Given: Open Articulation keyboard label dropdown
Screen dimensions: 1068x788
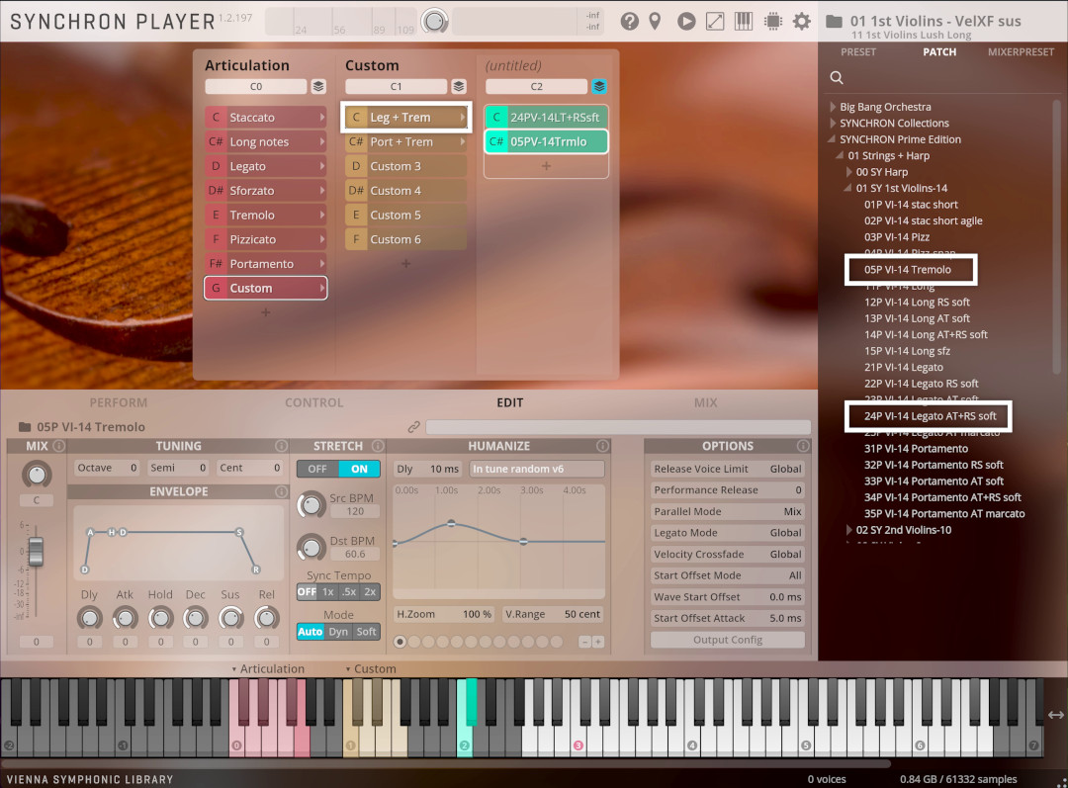Looking at the screenshot, I should coord(268,668).
